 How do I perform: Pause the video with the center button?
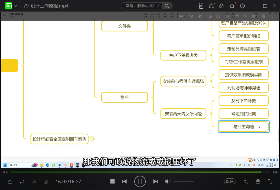pyautogui.click(x=140, y=181)
